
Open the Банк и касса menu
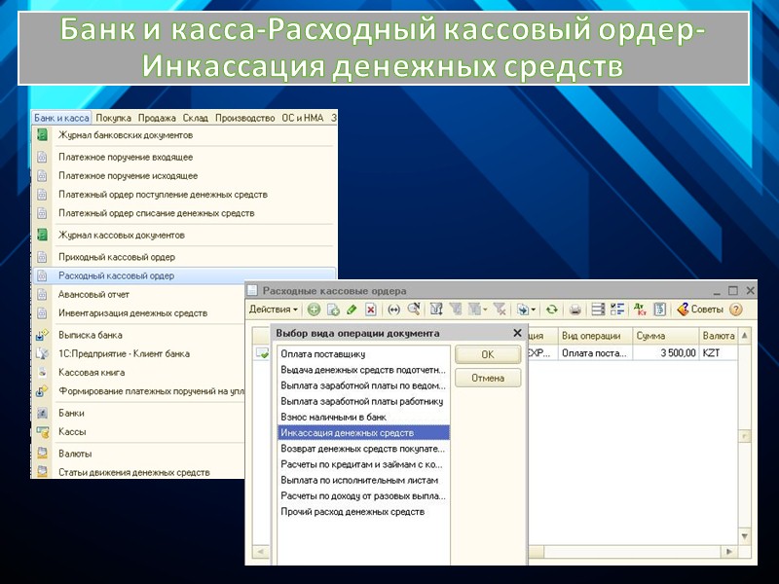point(61,118)
